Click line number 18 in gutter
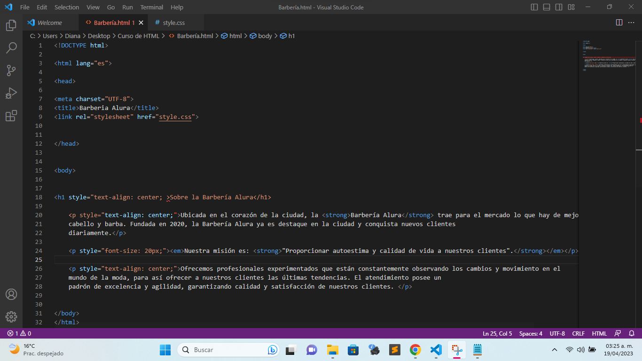642x361 pixels. coord(39,197)
